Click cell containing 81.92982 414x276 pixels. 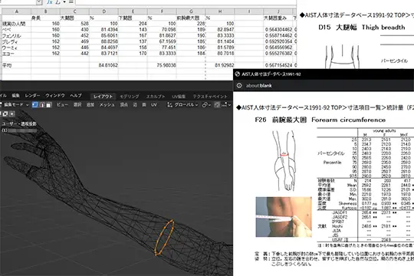(220, 65)
